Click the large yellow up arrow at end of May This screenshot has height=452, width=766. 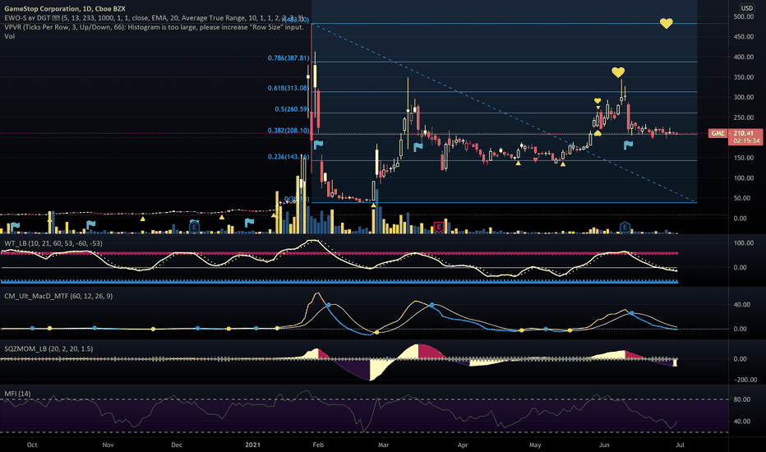pyautogui.click(x=597, y=132)
